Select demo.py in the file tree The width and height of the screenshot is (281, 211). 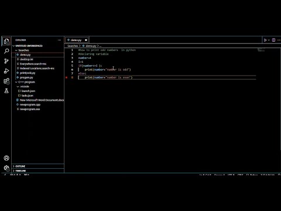tap(38, 55)
